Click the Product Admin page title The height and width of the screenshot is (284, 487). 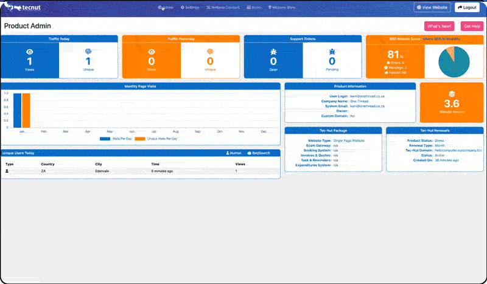point(27,26)
